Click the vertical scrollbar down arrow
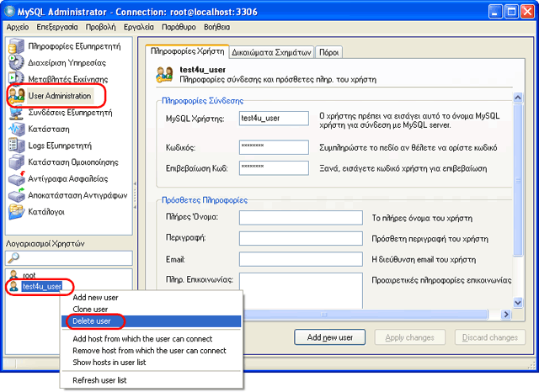 click(518, 302)
